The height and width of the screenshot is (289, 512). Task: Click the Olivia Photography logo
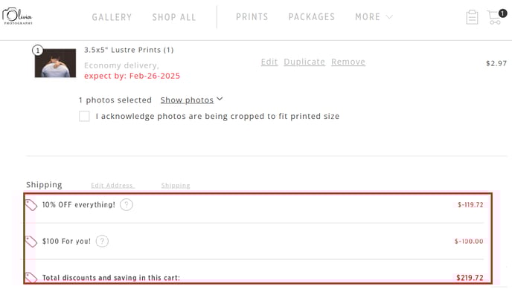tap(17, 16)
